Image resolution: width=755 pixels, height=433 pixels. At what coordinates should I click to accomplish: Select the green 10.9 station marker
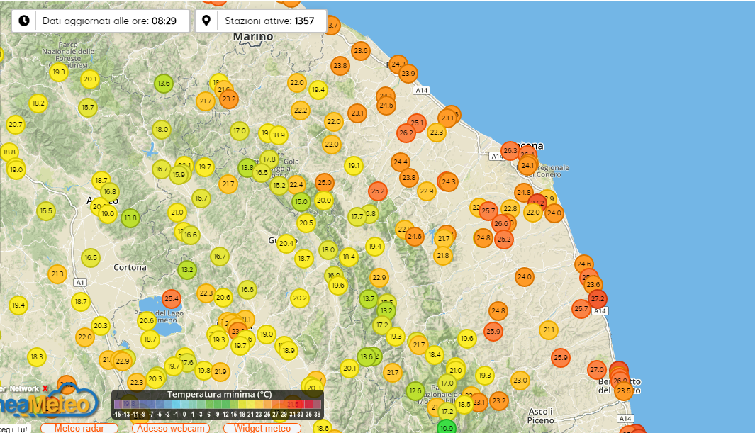coord(447,427)
